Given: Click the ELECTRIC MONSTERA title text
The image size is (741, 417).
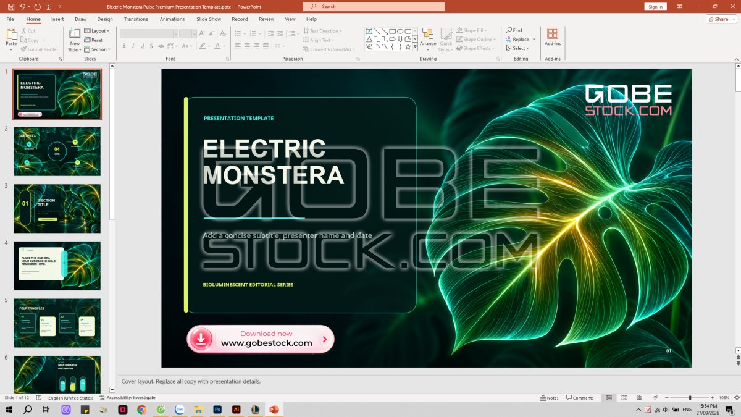Looking at the screenshot, I should point(273,162).
